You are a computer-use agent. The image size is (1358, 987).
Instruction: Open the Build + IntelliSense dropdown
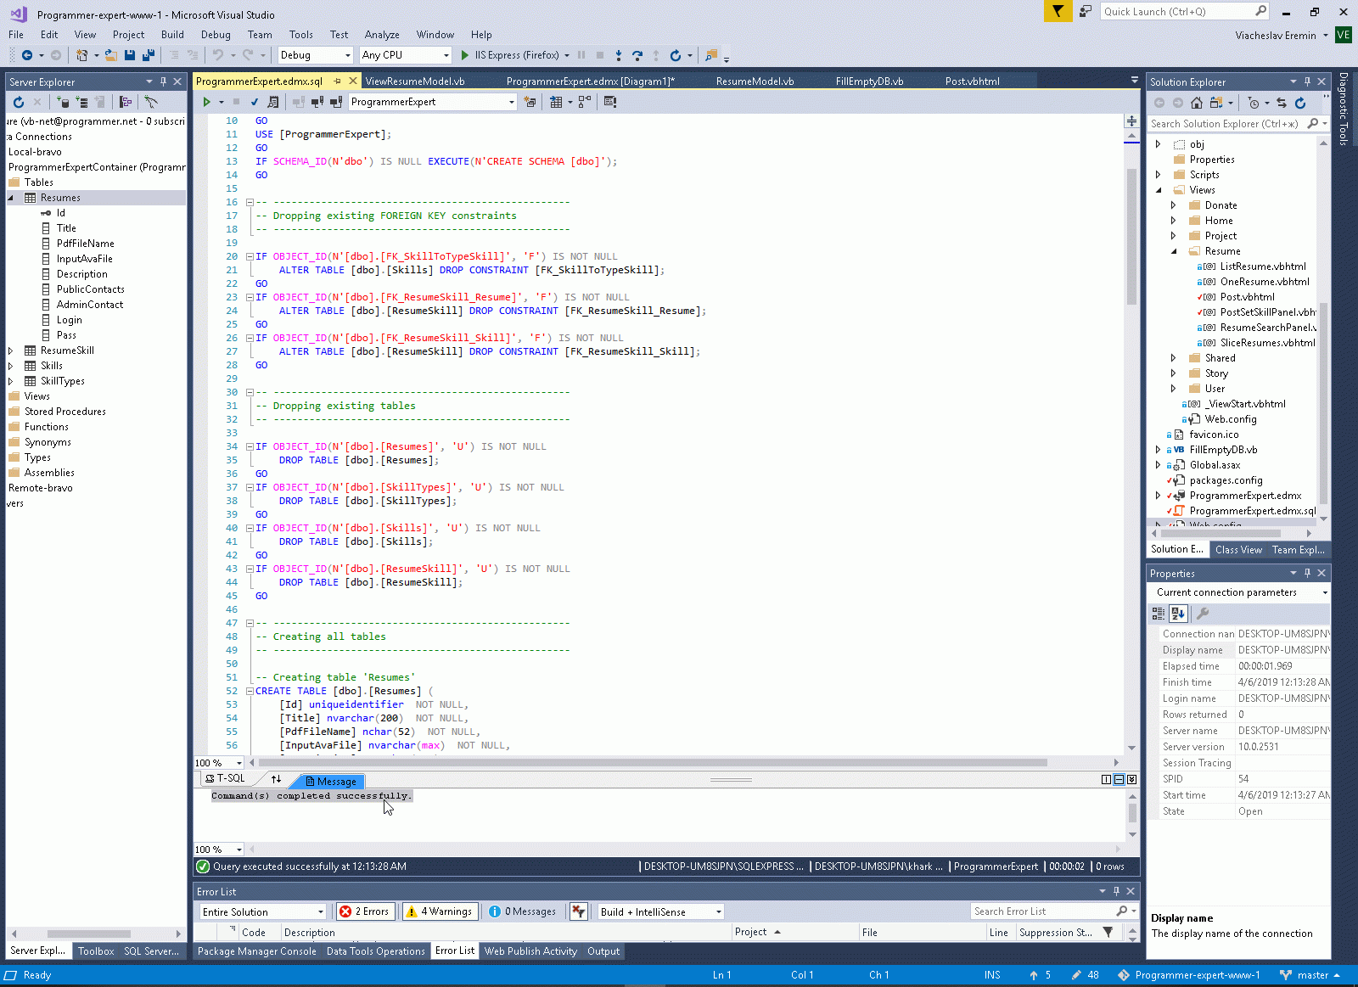point(660,911)
